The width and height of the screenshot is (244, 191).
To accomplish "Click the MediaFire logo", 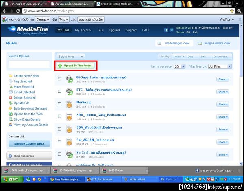I will [28, 30].
